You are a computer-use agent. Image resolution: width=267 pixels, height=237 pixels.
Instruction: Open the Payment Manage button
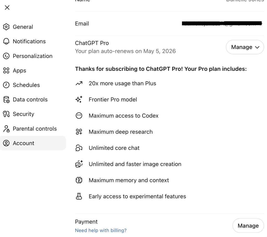coord(248,226)
